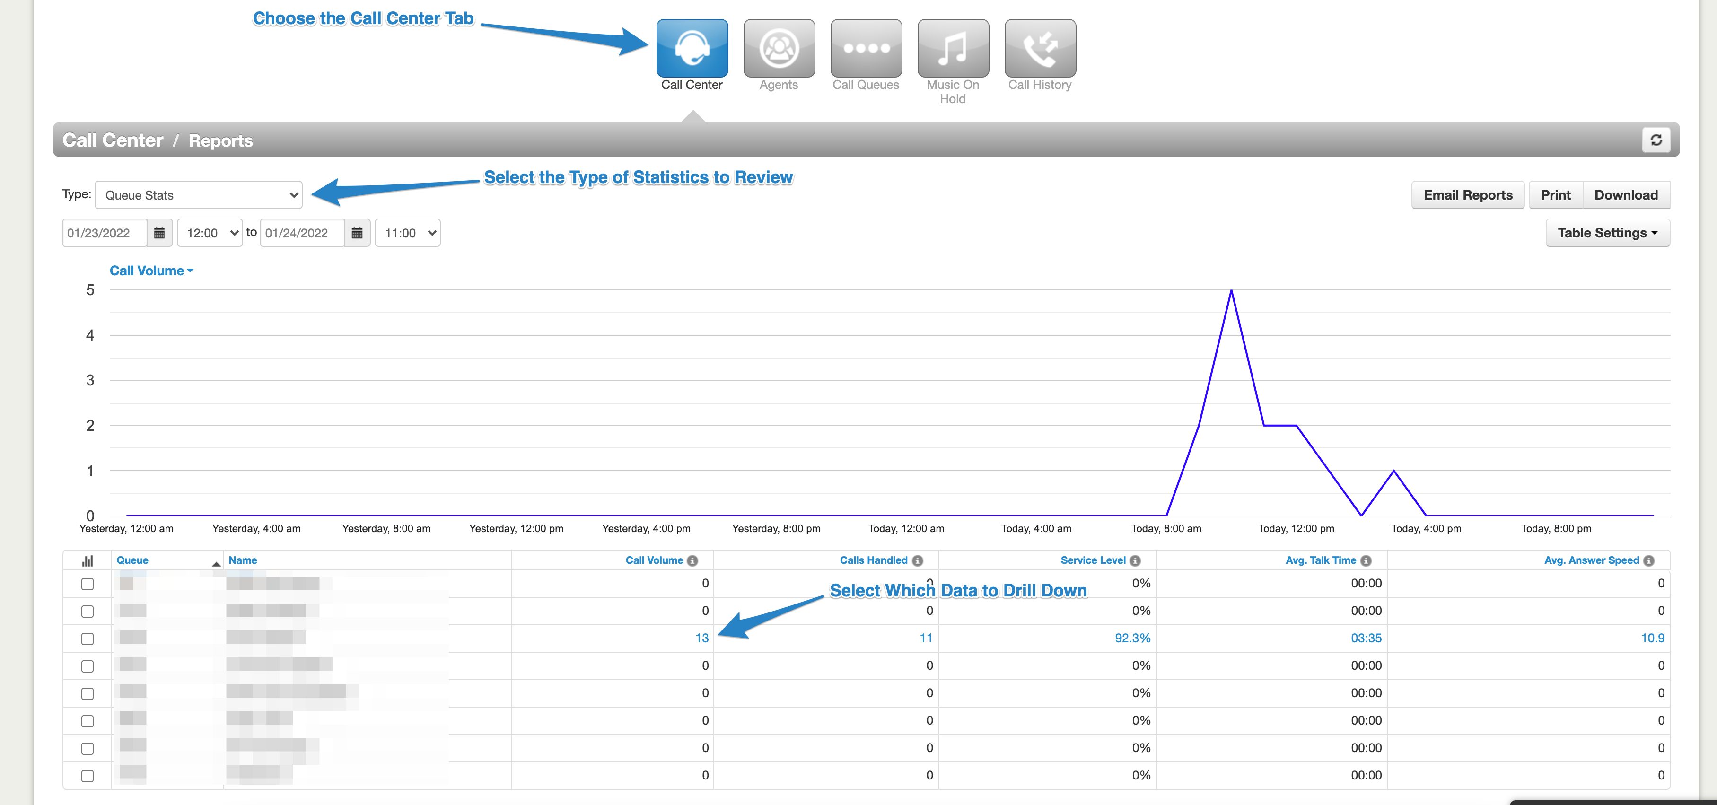Check the checkbox for the row with 13 calls
This screenshot has width=1717, height=805.
point(88,639)
